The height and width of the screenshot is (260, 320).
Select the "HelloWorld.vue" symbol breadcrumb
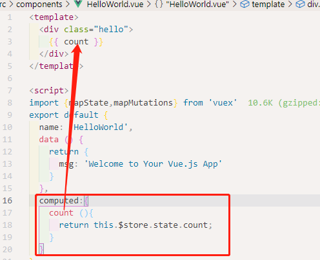pos(197,5)
